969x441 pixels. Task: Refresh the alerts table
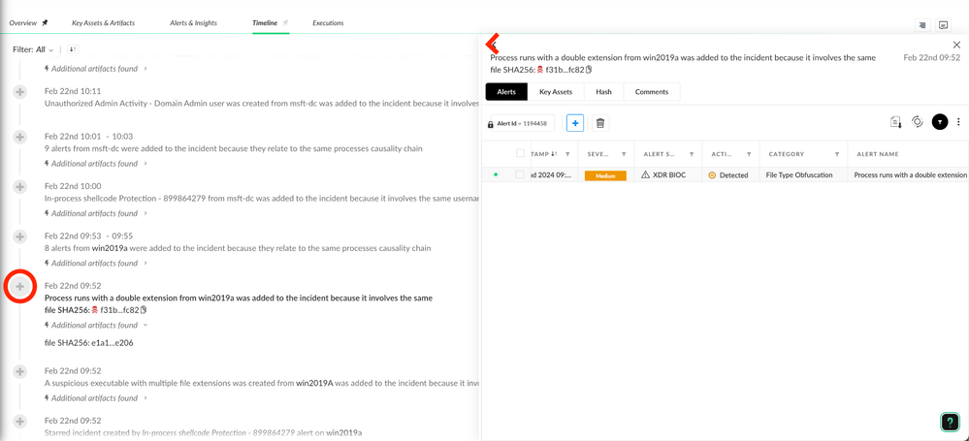coord(918,122)
